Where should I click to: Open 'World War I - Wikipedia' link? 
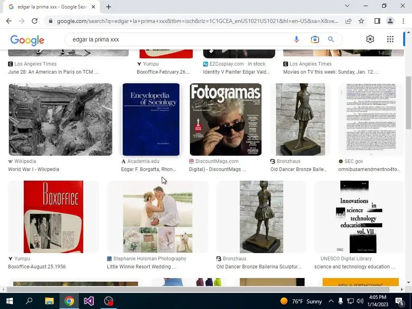coord(34,169)
